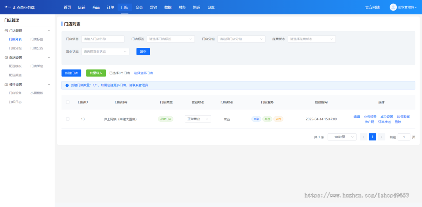The height and width of the screenshot is (207, 422).
Task: Click the 硬件设置 group icon in sidebar
Action: coord(6,85)
